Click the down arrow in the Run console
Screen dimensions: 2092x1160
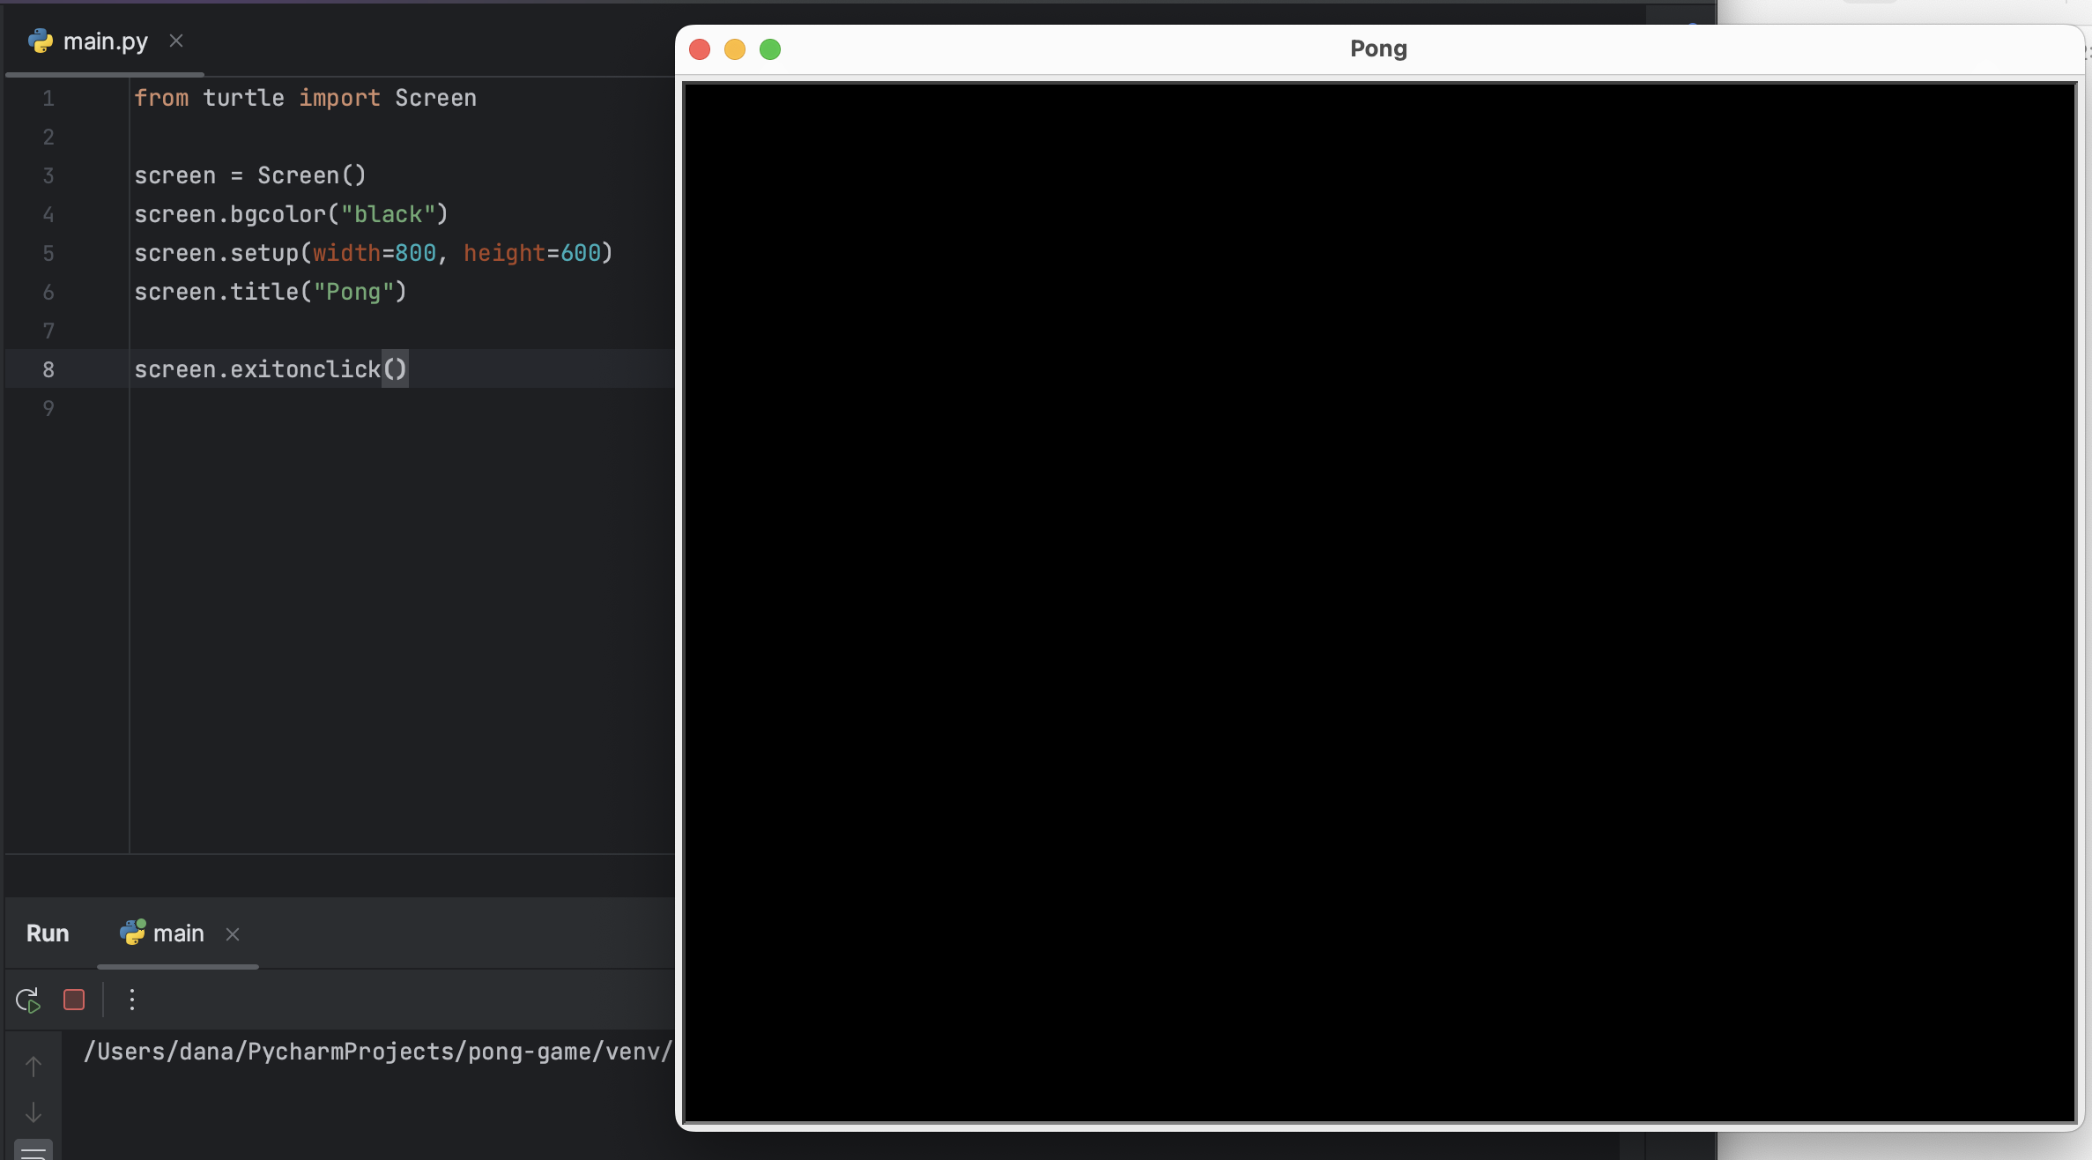(33, 1112)
